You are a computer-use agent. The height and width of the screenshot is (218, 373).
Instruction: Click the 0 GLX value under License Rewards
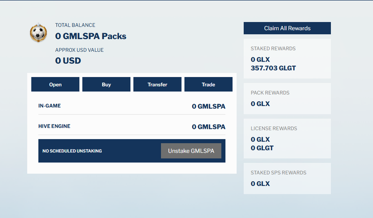coord(260,139)
